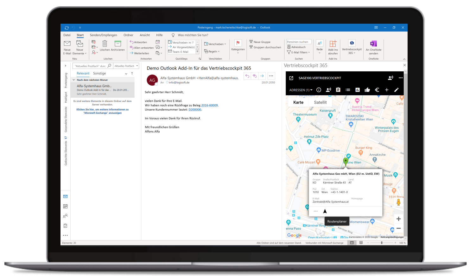Expand the folder pane chevron
Screen dimensions: 475x276
point(66,66)
